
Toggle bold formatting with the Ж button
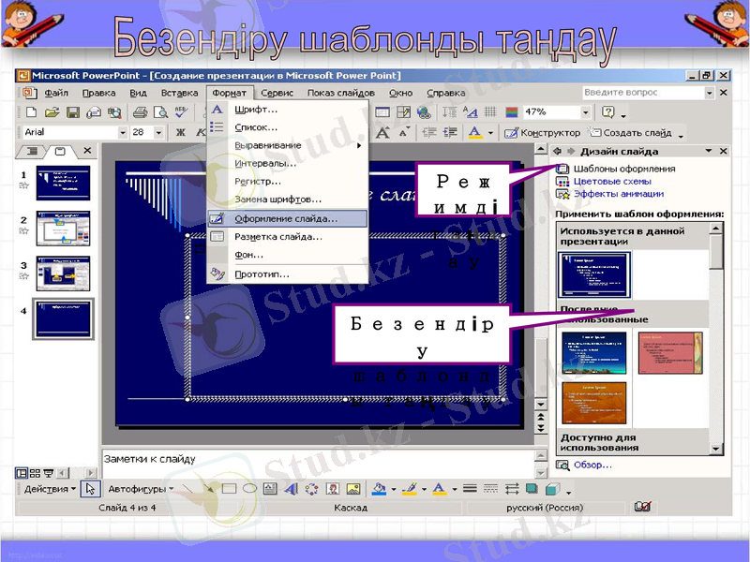point(182,132)
